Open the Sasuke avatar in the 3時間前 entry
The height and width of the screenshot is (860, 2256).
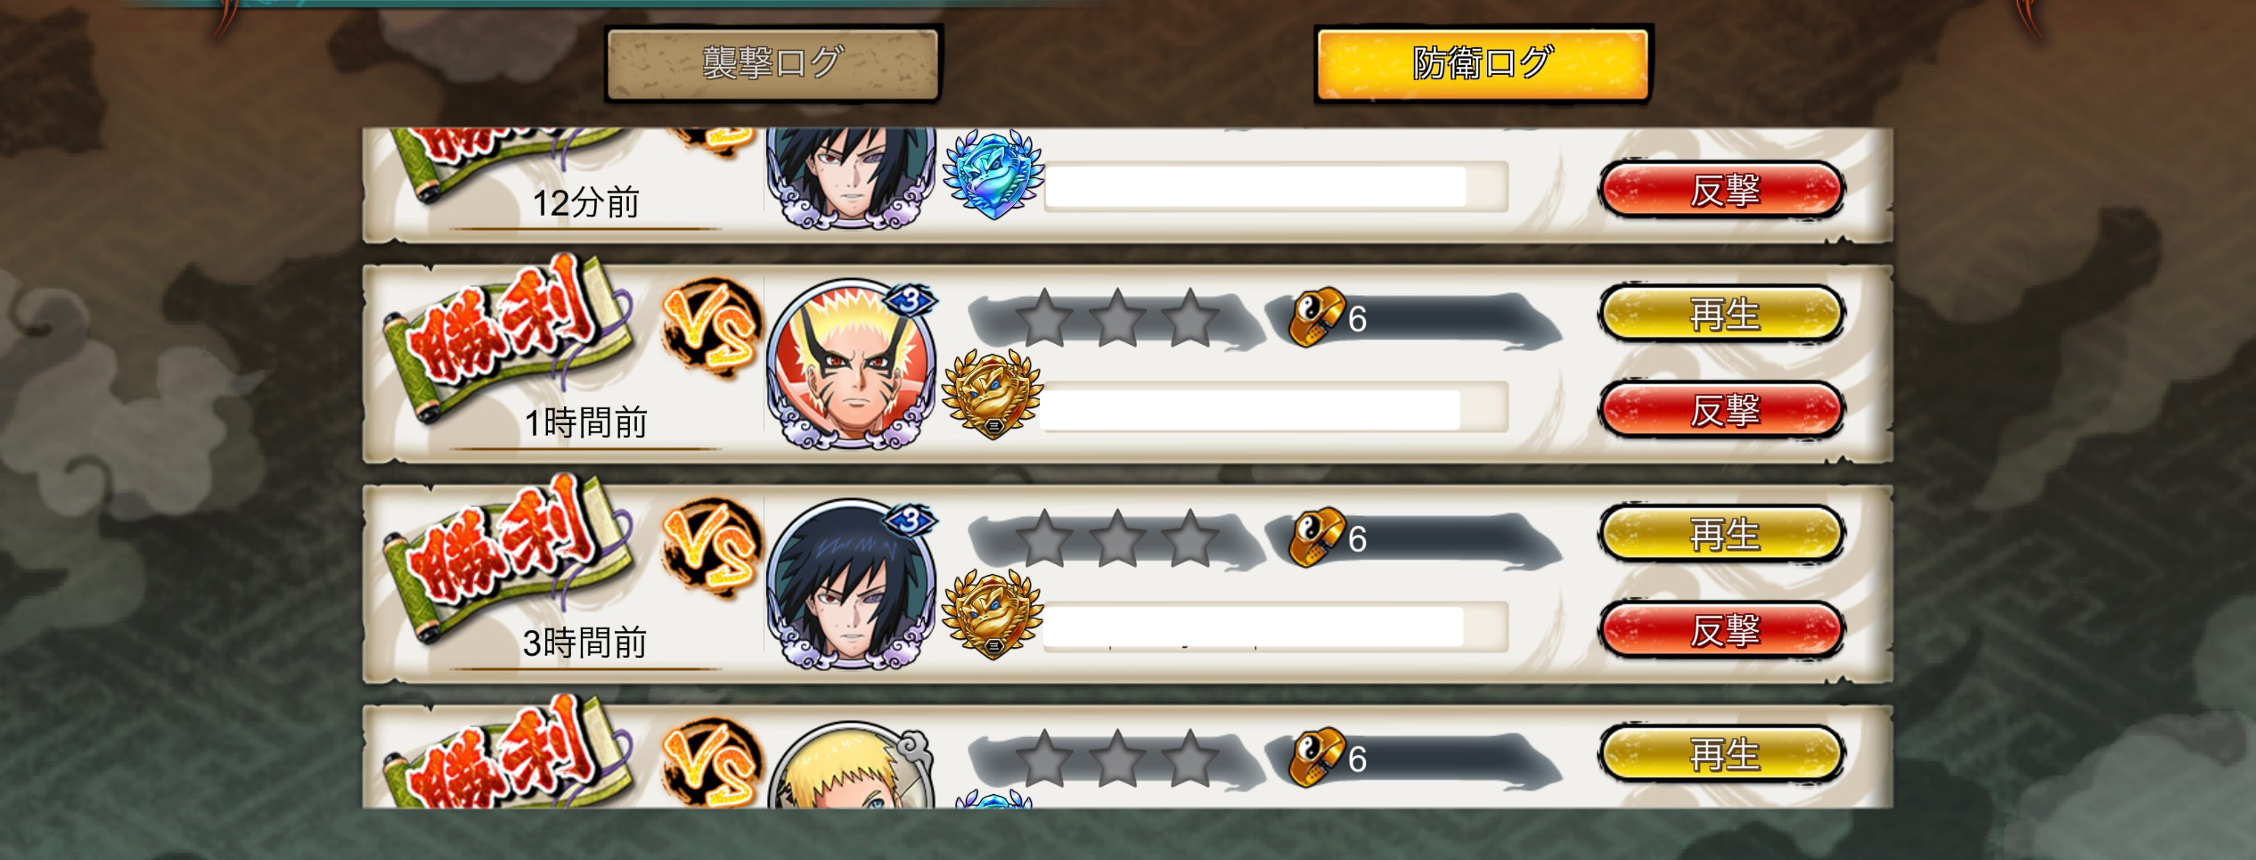[851, 586]
